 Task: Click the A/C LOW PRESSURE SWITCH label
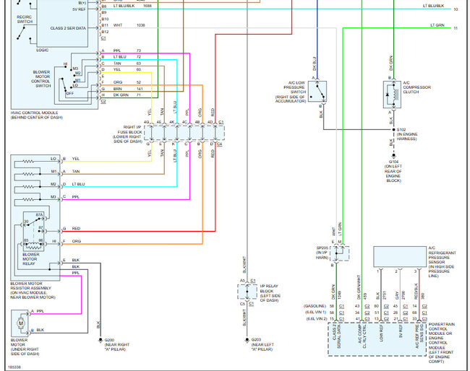291,92
